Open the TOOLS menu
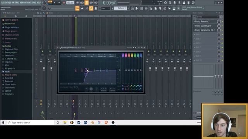Screen dimensions: 248x139 34,3
